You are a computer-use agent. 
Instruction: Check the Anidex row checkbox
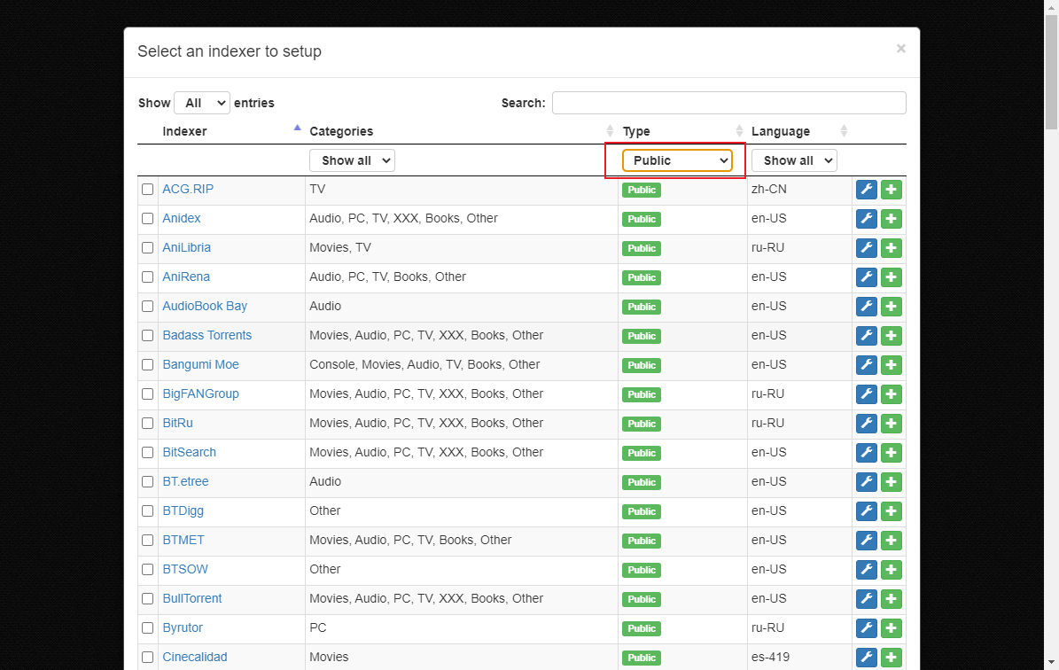point(147,218)
